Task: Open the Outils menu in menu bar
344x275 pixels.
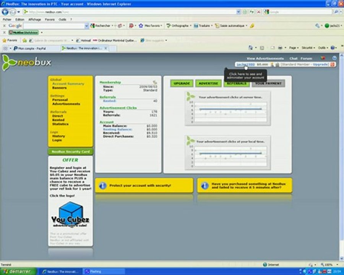Action: [x=63, y=19]
